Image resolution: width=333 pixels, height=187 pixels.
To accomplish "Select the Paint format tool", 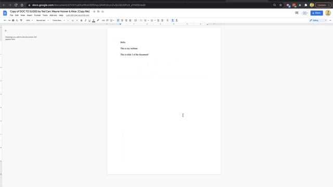I will click(x=21, y=20).
